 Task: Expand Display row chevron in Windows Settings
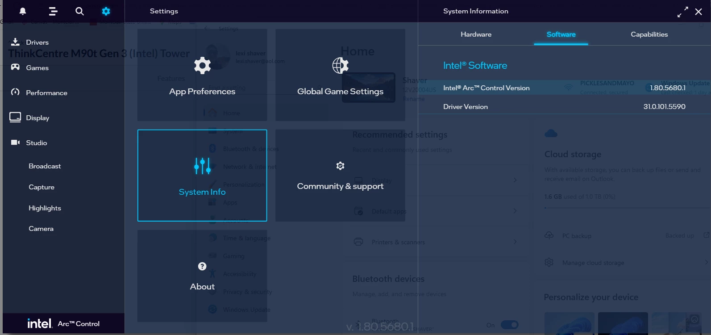[x=515, y=180]
